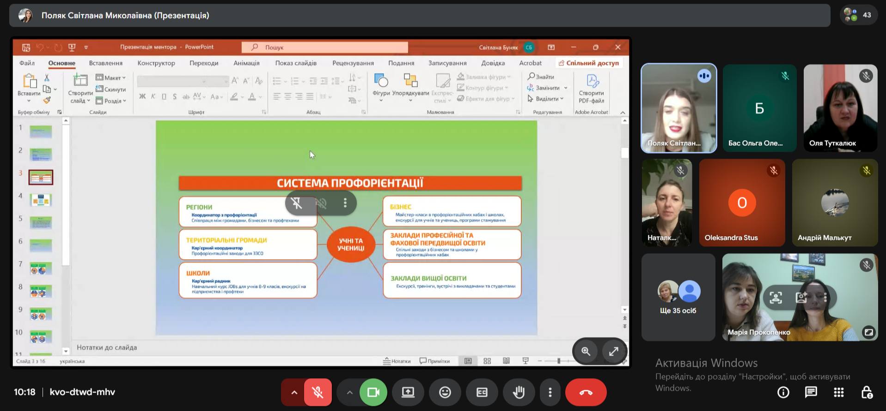Open the chat messages panel icon
The image size is (886, 411).
811,392
